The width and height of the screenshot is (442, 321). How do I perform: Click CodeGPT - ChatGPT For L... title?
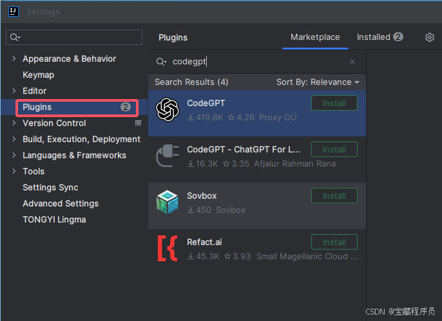[244, 149]
